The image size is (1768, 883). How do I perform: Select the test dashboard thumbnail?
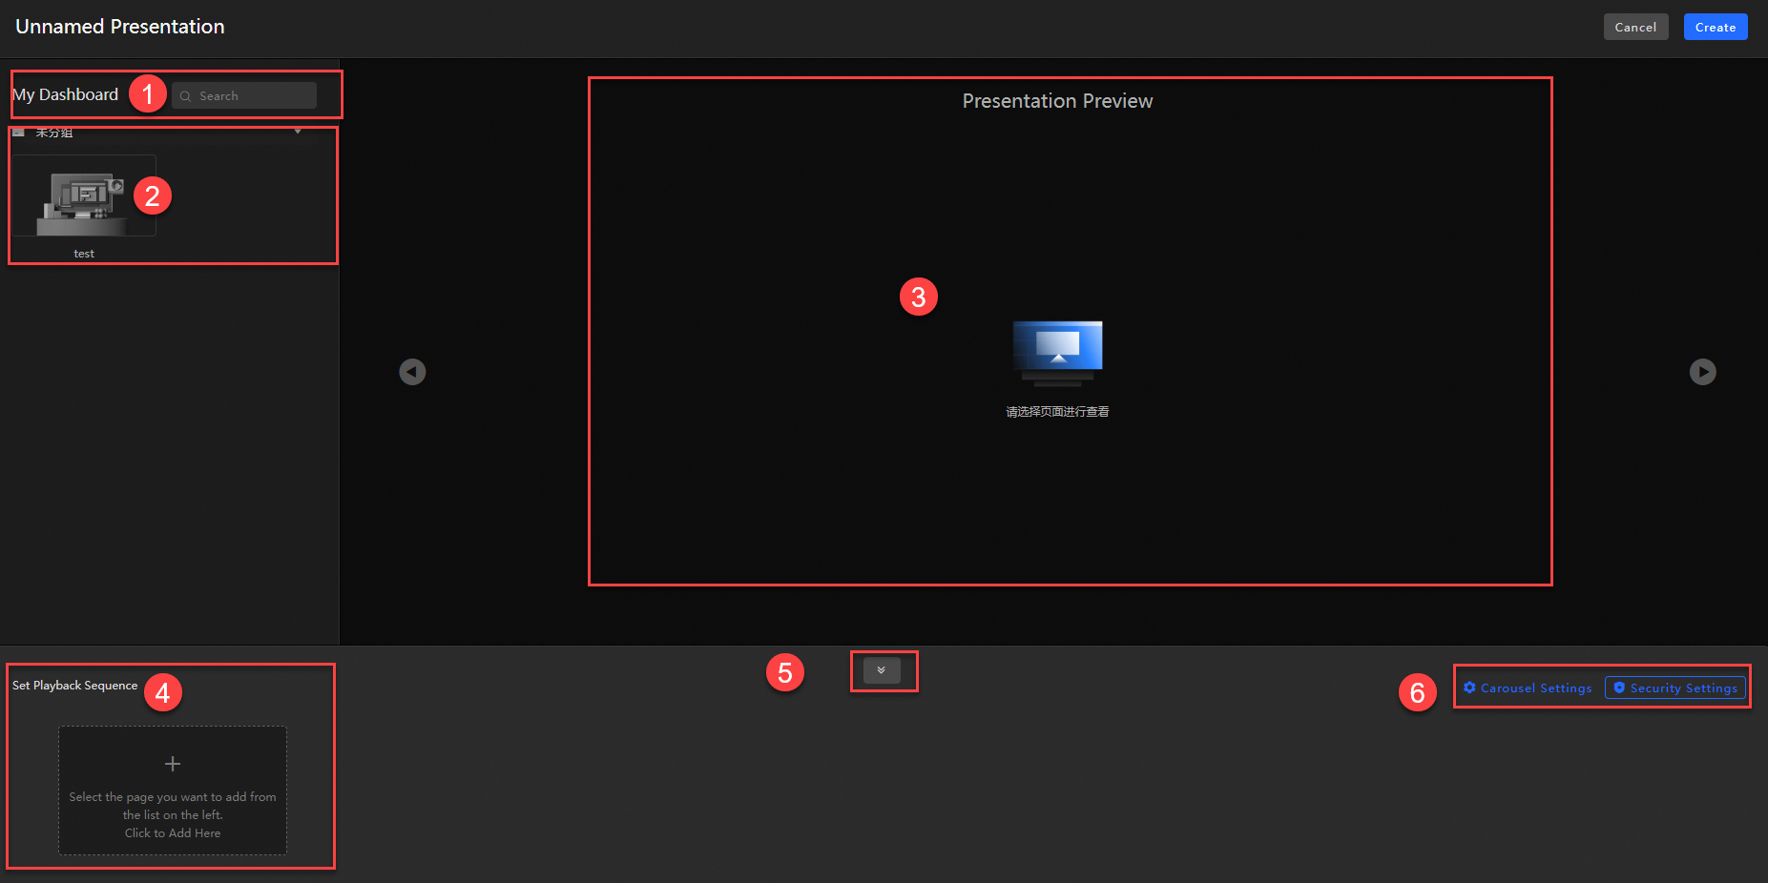(85, 196)
